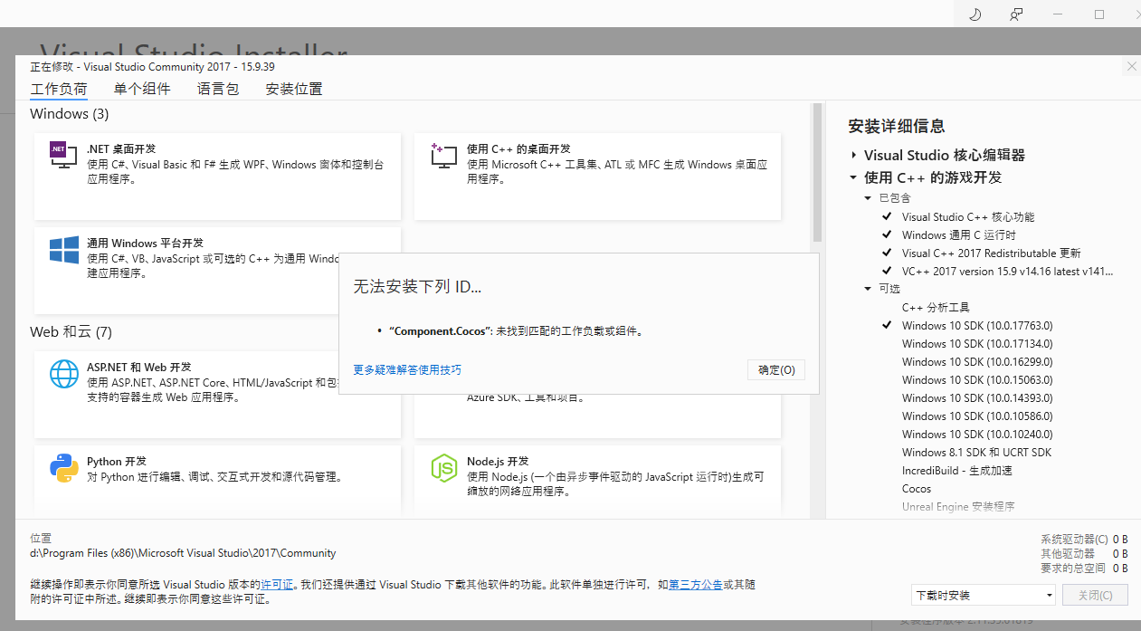Click the 安装详细信息 heading

[897, 127]
